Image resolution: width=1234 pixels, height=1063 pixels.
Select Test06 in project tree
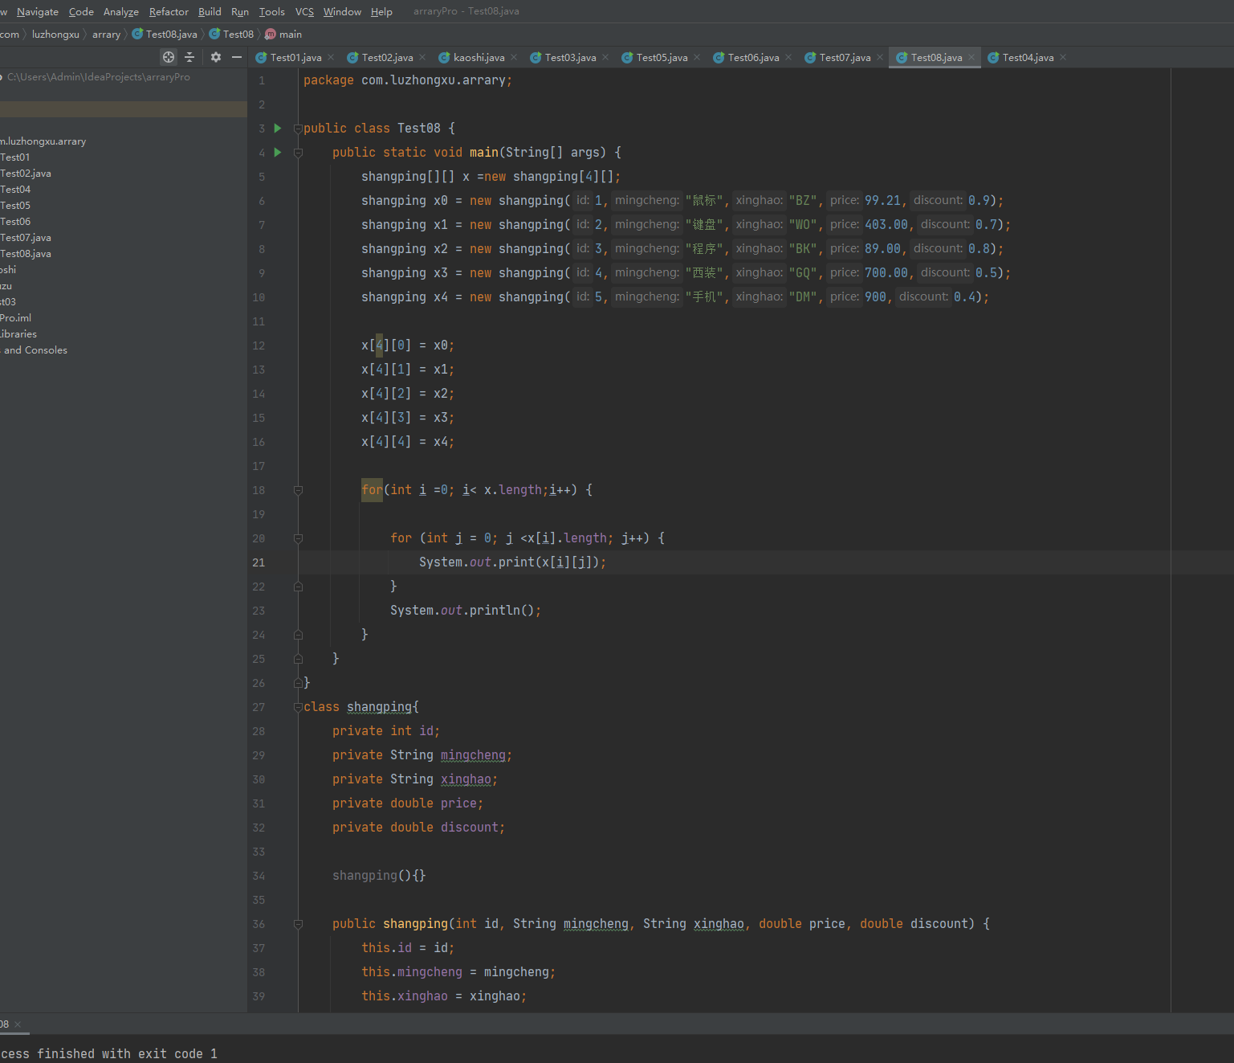click(x=15, y=221)
